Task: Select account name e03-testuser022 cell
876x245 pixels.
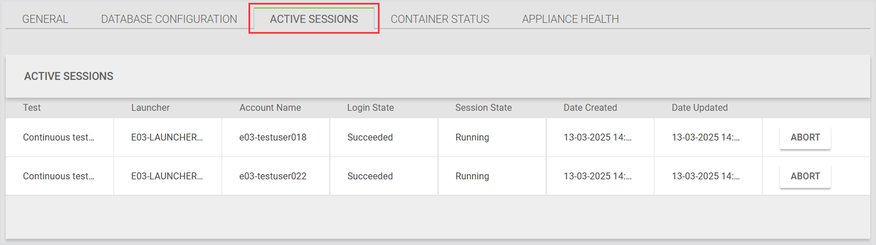Action: pyautogui.click(x=273, y=176)
